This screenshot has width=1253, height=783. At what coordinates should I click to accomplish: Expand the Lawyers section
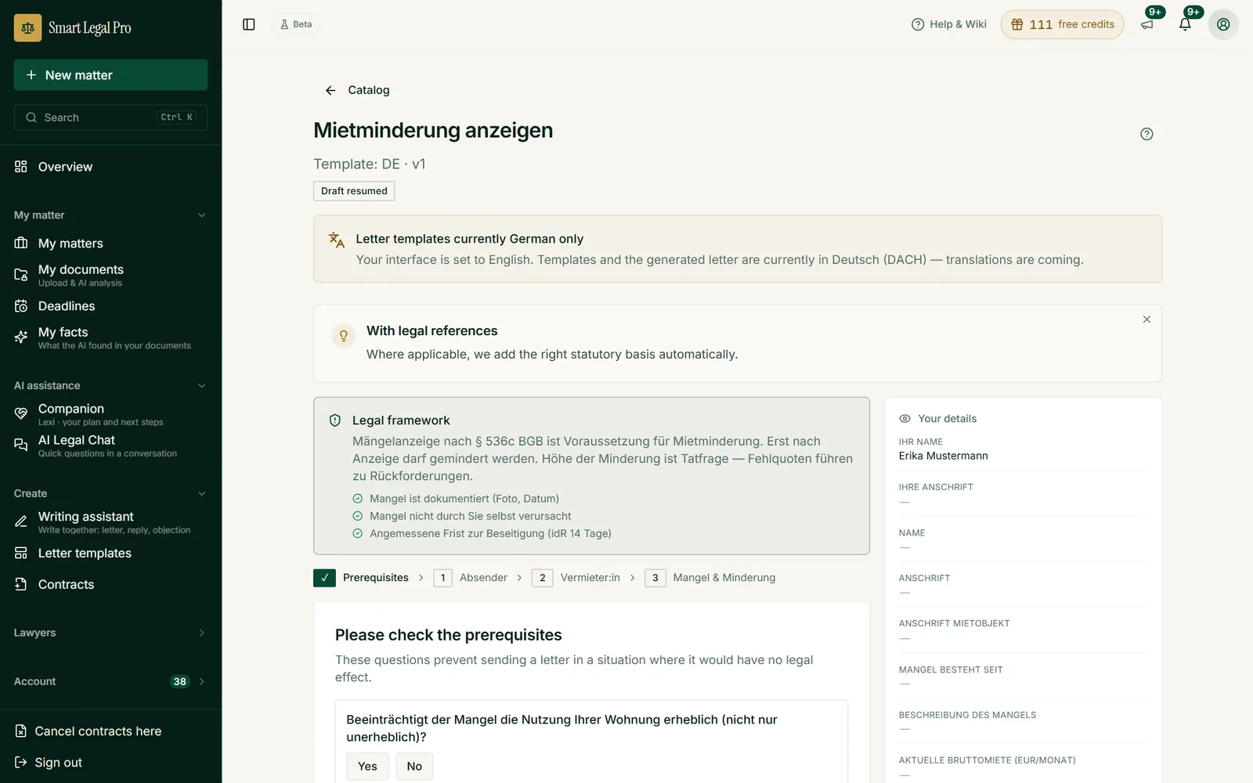pyautogui.click(x=110, y=633)
